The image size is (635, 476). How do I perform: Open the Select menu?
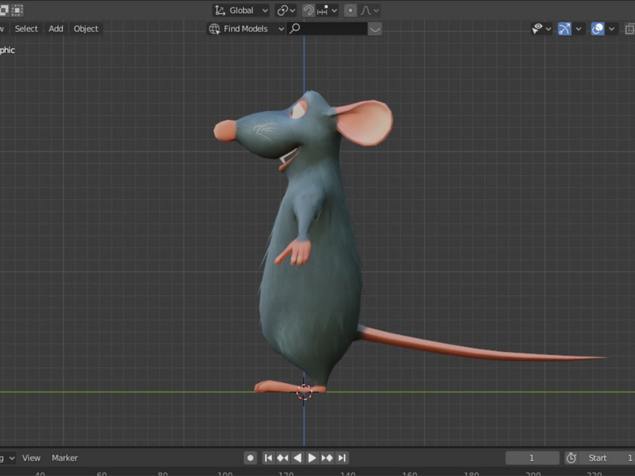26,29
